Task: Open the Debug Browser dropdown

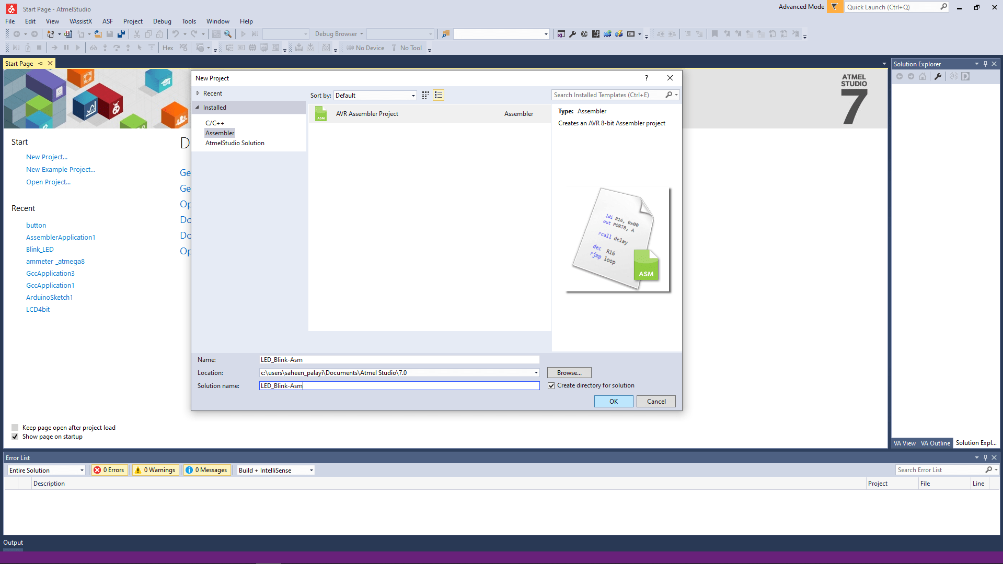Action: coord(339,34)
